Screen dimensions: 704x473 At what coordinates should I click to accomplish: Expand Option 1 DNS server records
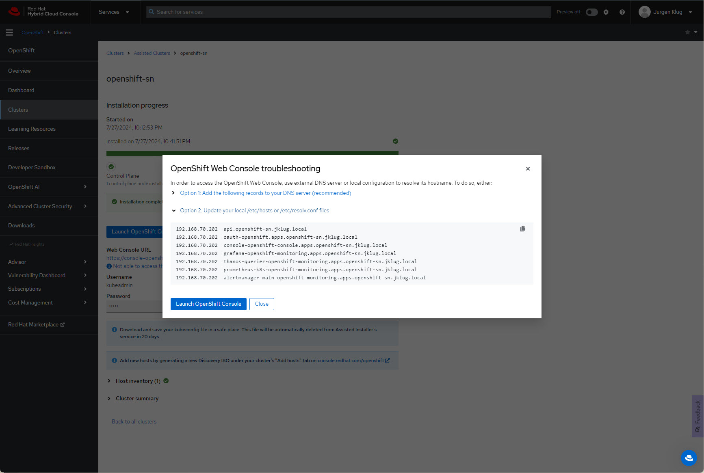(x=265, y=193)
